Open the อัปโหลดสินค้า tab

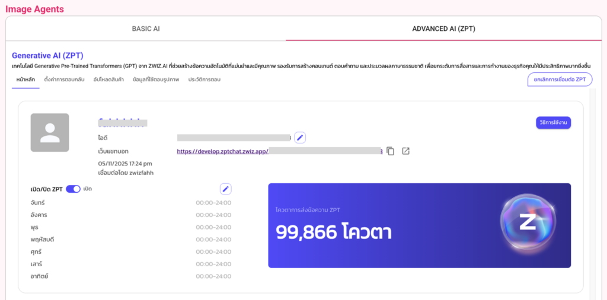point(108,79)
